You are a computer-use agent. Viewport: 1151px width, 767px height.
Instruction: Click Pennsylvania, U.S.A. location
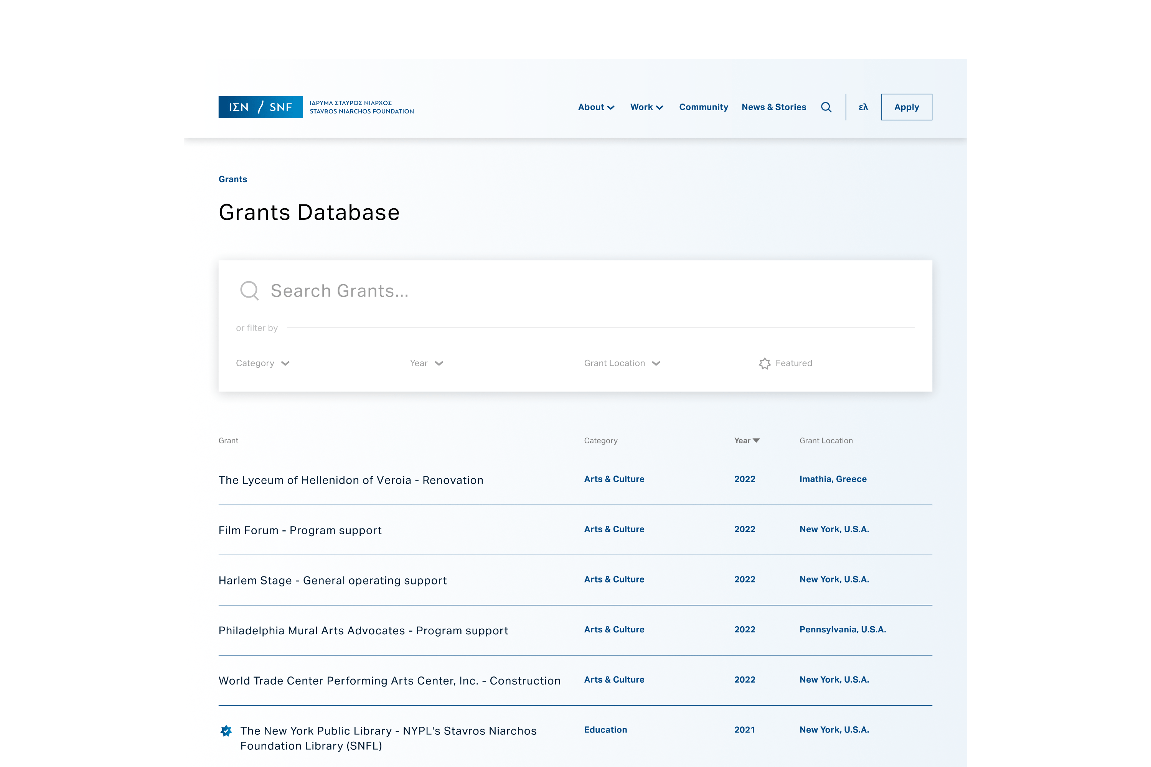coord(843,630)
